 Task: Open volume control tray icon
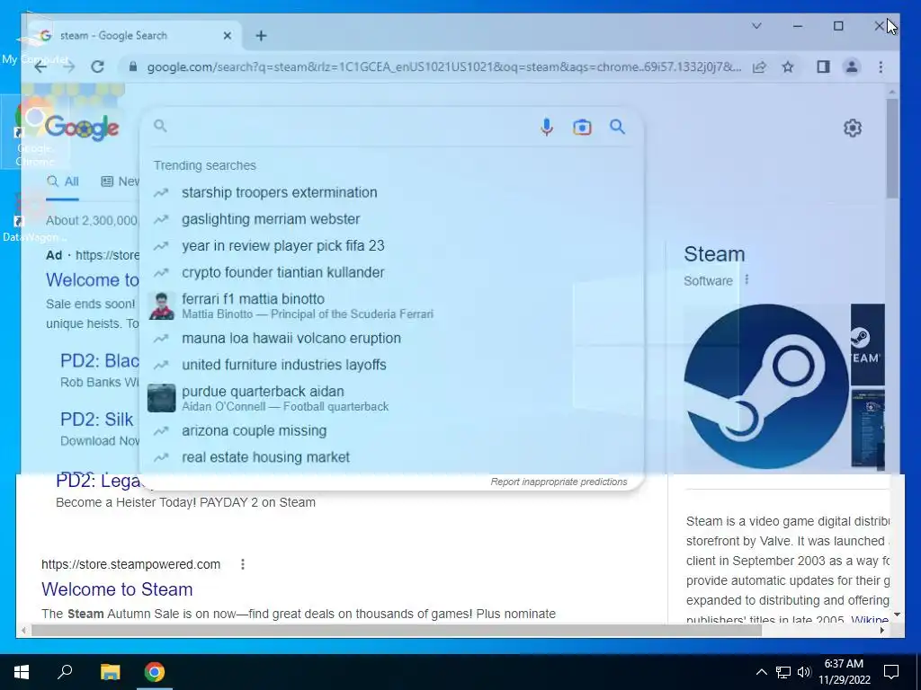[804, 672]
